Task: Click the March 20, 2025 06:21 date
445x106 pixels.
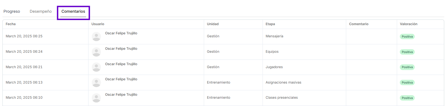Action: [24, 67]
